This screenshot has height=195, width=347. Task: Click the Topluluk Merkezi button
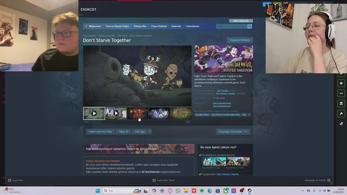pyautogui.click(x=240, y=40)
